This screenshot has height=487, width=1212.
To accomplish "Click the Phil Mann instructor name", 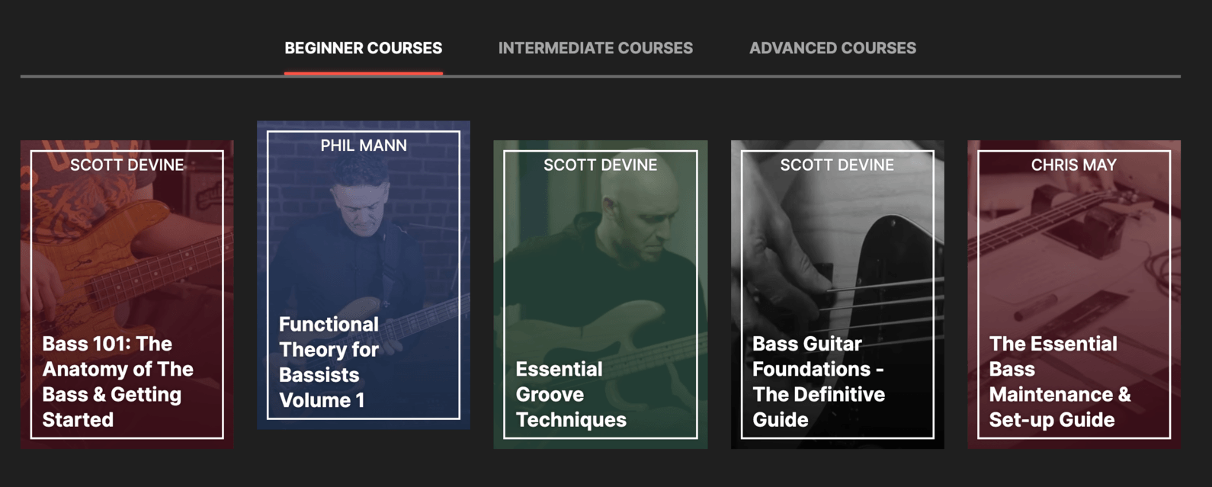I will 364,145.
